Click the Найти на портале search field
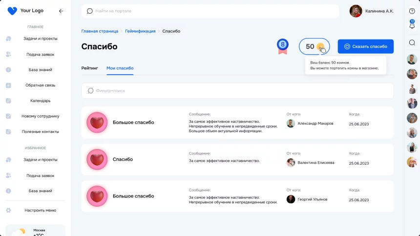This screenshot has height=236, width=420. [x=210, y=11]
